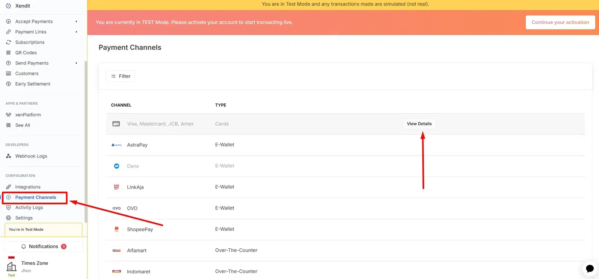Click the ShopeePay channel logo

coord(116,229)
